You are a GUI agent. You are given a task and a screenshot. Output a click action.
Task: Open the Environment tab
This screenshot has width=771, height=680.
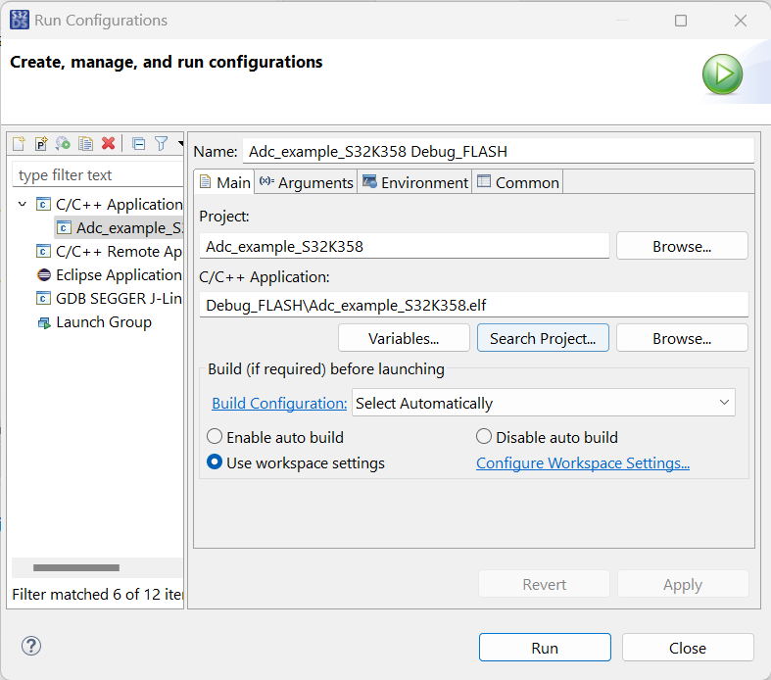coord(414,182)
